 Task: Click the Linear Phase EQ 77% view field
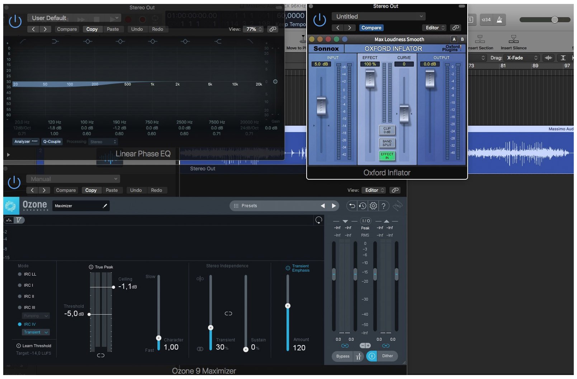pyautogui.click(x=254, y=29)
